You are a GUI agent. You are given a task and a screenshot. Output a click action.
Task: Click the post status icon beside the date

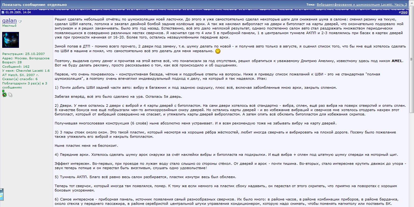(x=3, y=12)
